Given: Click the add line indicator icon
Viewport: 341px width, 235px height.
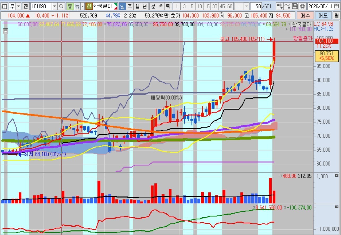Looking at the screenshot, I should [x=287, y=6].
